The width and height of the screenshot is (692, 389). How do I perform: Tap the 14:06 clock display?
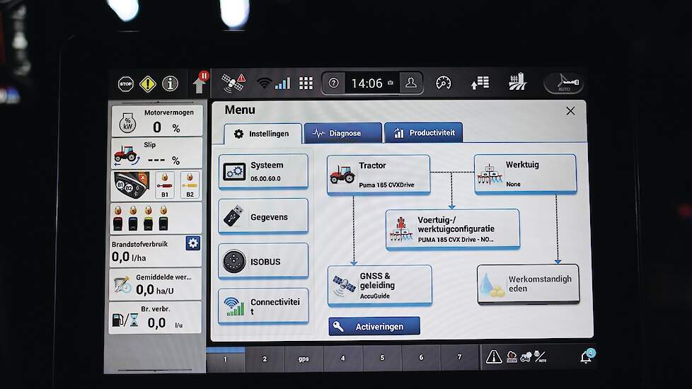coord(367,83)
